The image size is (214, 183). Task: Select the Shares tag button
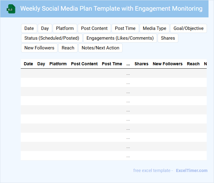coord(168,38)
